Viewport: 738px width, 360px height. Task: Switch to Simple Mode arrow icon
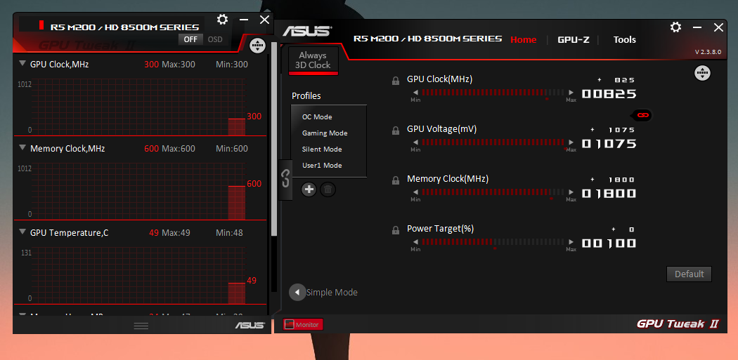coord(297,293)
